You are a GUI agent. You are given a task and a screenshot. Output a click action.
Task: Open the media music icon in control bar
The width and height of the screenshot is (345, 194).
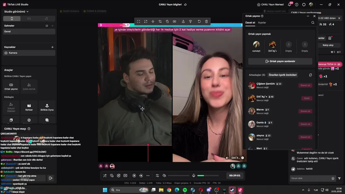coord(112,176)
